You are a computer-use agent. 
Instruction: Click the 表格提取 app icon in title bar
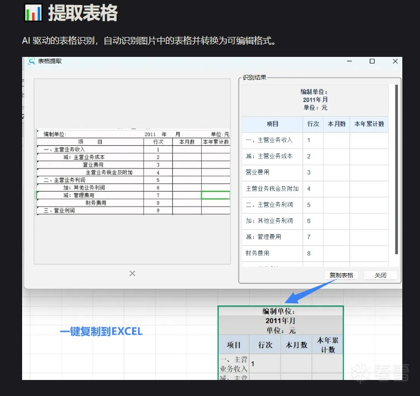[x=32, y=61]
